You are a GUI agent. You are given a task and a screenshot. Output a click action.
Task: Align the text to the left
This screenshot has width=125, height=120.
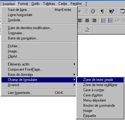[80, 21]
